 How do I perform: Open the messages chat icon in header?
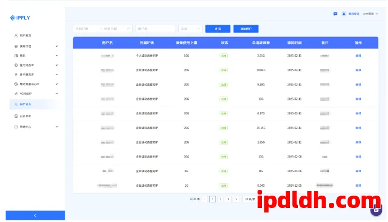tap(335, 14)
